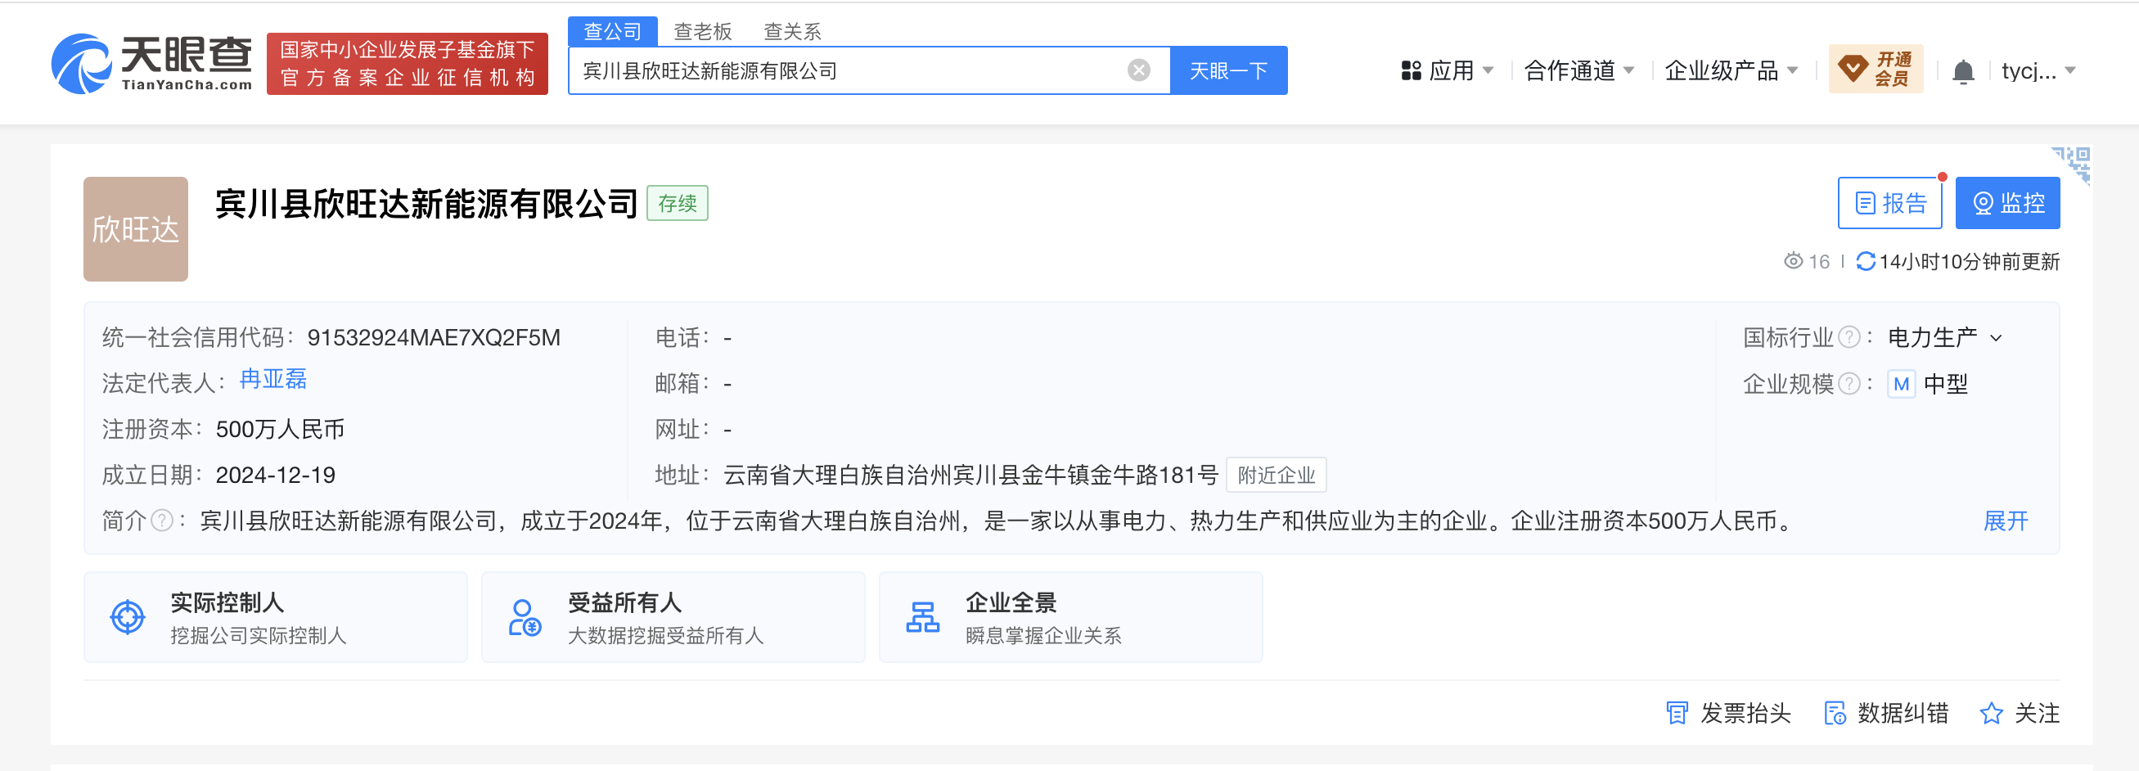The height and width of the screenshot is (771, 2139).
Task: Click the 关注 star icon
Action: point(1990,713)
